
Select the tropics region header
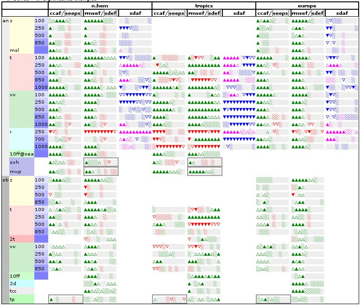[204, 6]
